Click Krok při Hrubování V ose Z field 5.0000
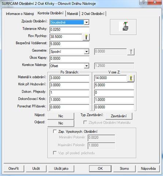 pos(114,85)
